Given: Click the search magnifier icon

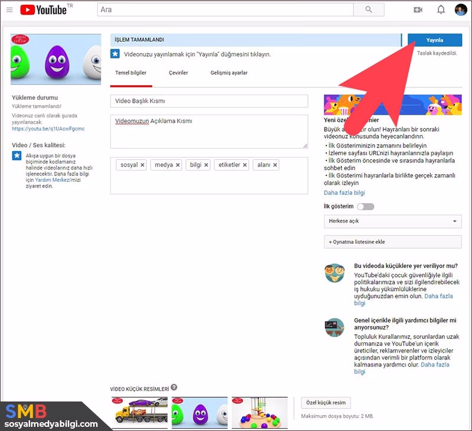Looking at the screenshot, I should click(369, 9).
